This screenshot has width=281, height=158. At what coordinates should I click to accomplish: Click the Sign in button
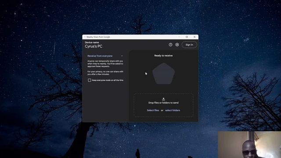189,45
